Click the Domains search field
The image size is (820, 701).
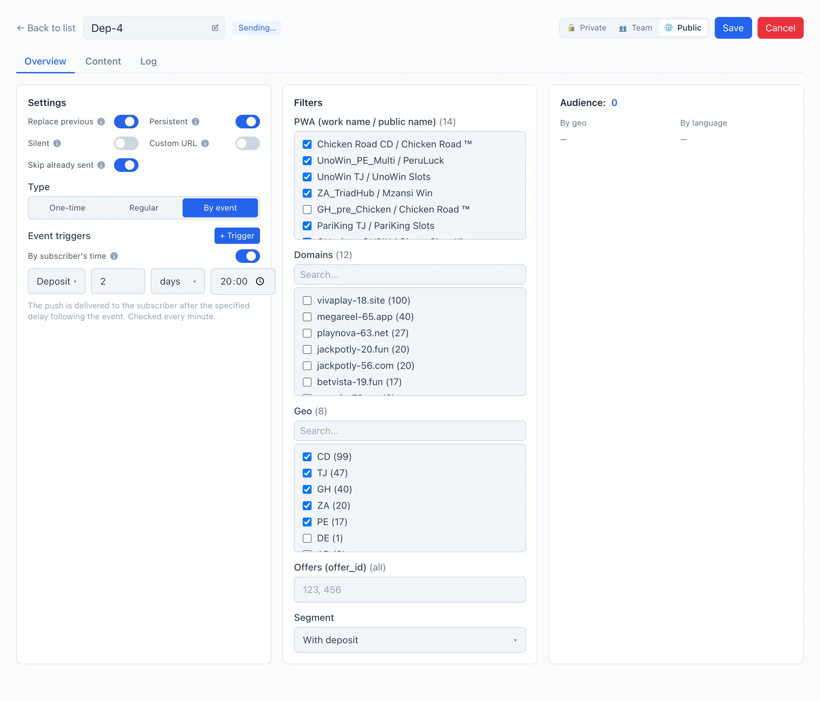(x=410, y=274)
